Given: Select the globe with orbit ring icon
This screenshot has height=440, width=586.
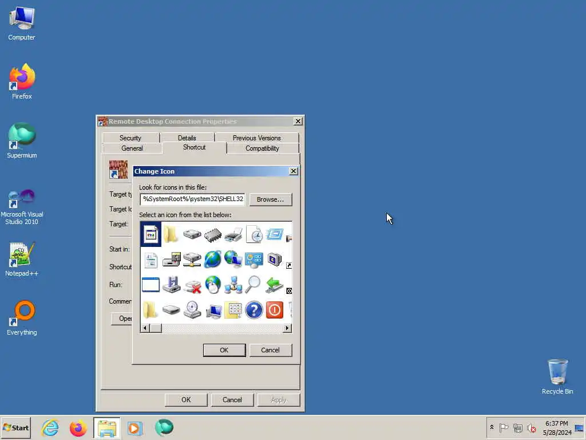Looking at the screenshot, I should (213, 260).
